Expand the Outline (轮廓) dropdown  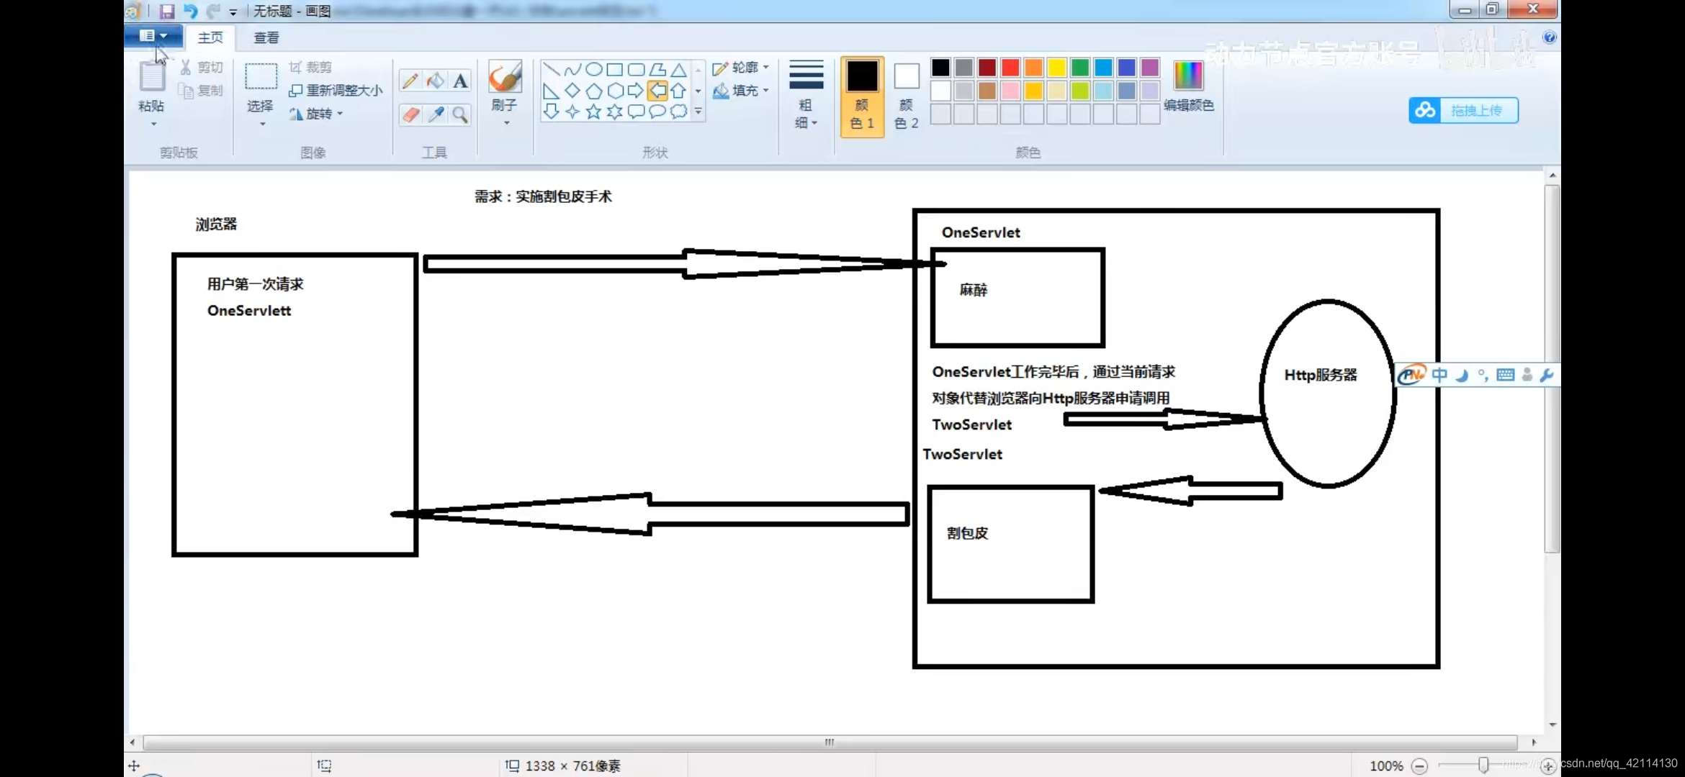pyautogui.click(x=741, y=68)
